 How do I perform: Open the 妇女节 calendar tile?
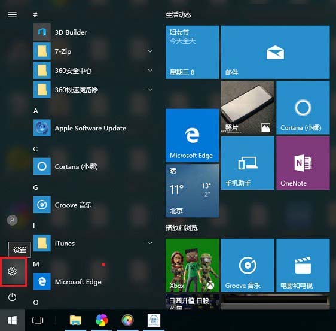coord(193,52)
